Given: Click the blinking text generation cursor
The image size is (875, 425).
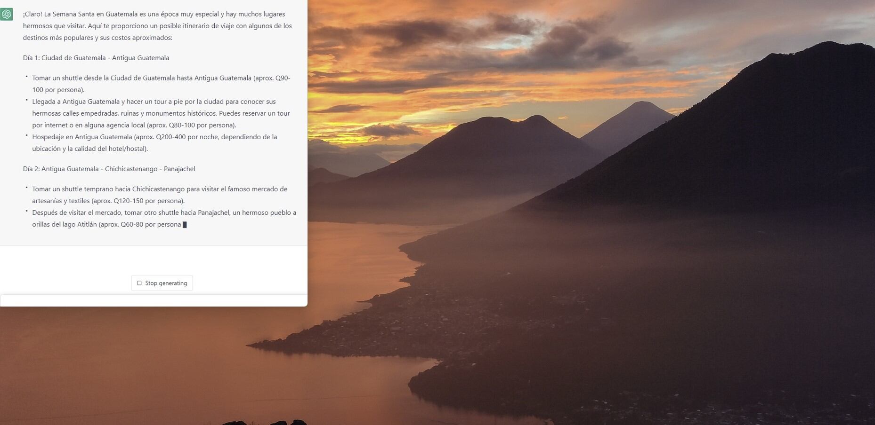Looking at the screenshot, I should click(x=185, y=225).
